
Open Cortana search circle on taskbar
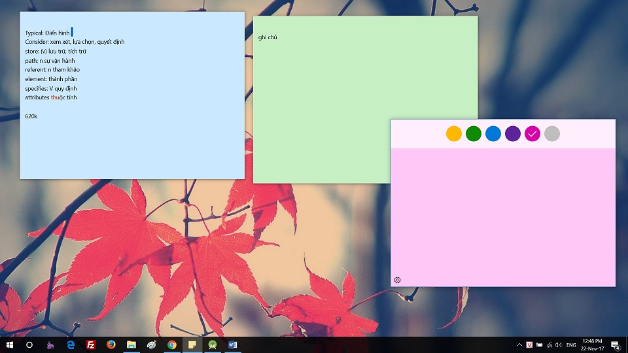(x=29, y=345)
